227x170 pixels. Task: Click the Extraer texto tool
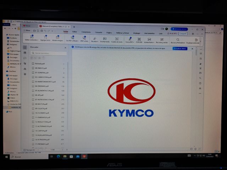[149, 40]
